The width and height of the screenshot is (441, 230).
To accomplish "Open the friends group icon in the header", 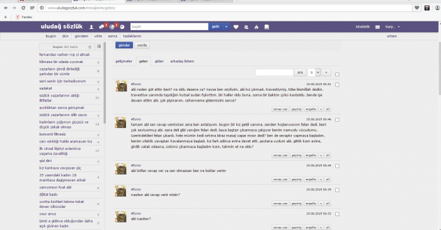I will click(x=246, y=27).
